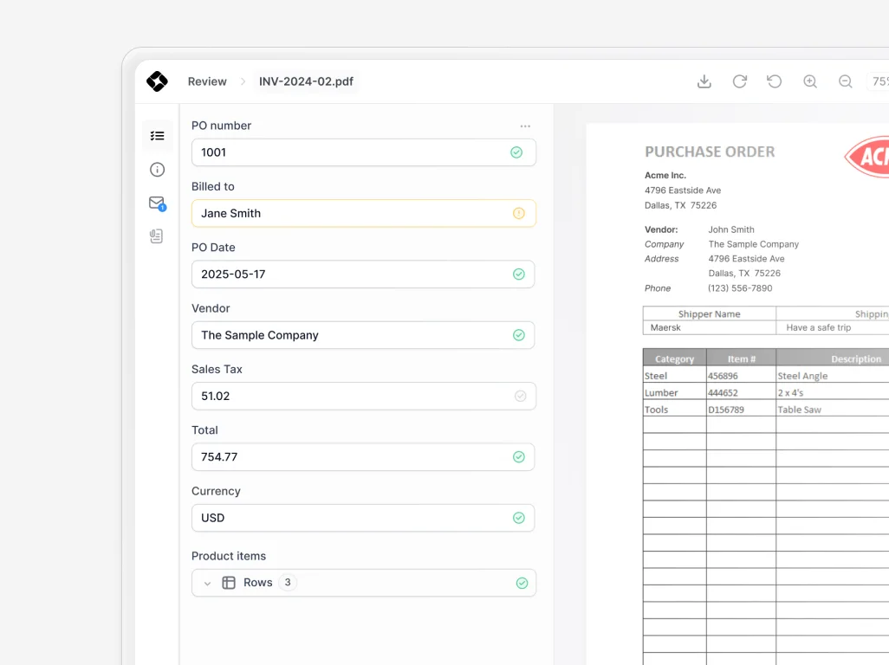The height and width of the screenshot is (665, 889).
Task: Click Billed to warning indicator
Action: pyautogui.click(x=519, y=214)
